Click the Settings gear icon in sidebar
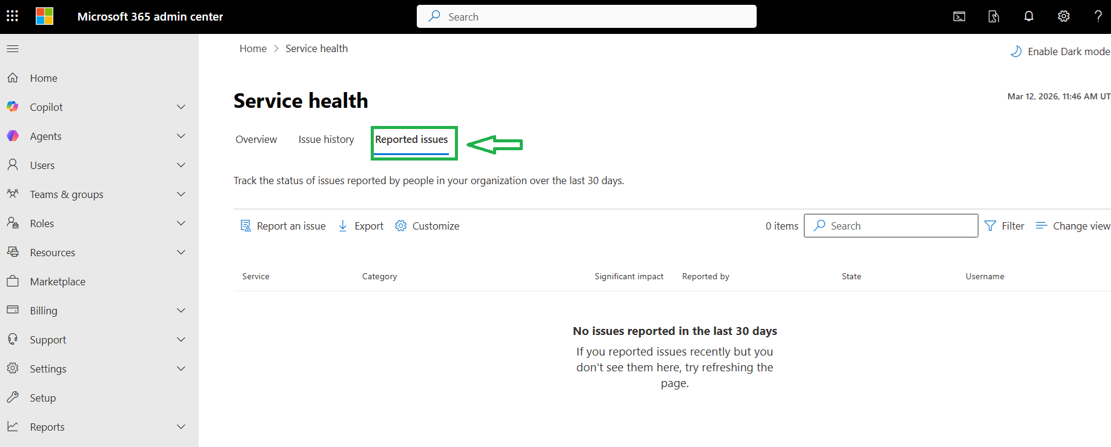This screenshot has width=1111, height=447. pos(13,368)
